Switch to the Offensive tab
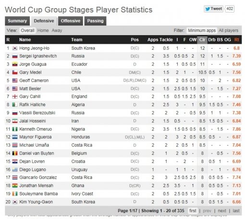This screenshot has width=245, height=219. tap(71, 21)
